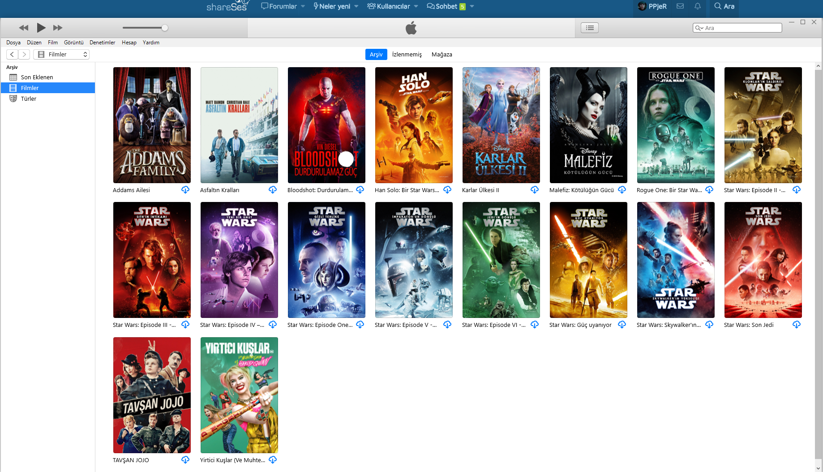Click the shareSes site logo
Screen dimensions: 823x472
(227, 6)
